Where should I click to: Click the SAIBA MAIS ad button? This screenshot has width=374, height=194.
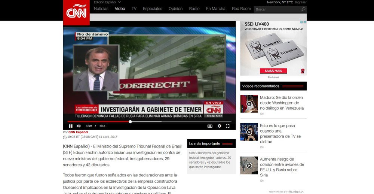(x=273, y=71)
